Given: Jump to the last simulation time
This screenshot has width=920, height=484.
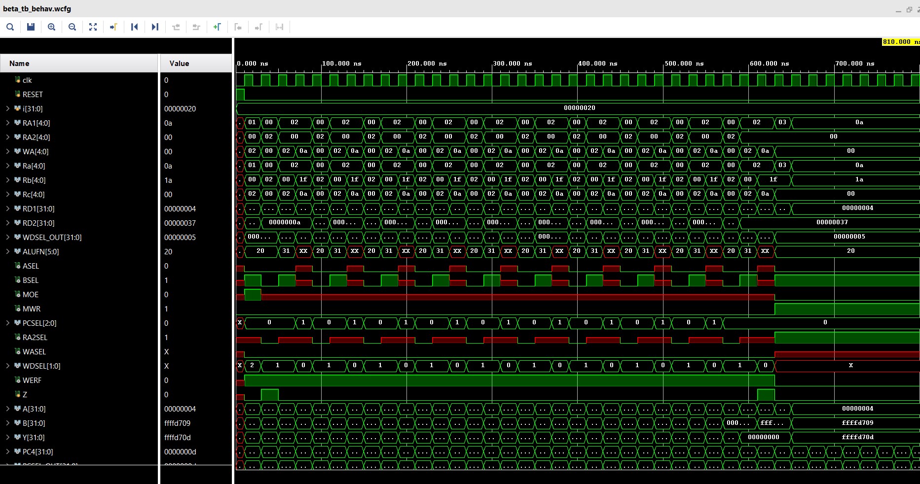Looking at the screenshot, I should point(155,27).
